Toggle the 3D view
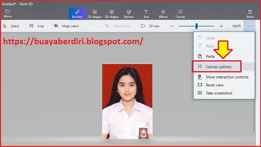 tap(150, 26)
